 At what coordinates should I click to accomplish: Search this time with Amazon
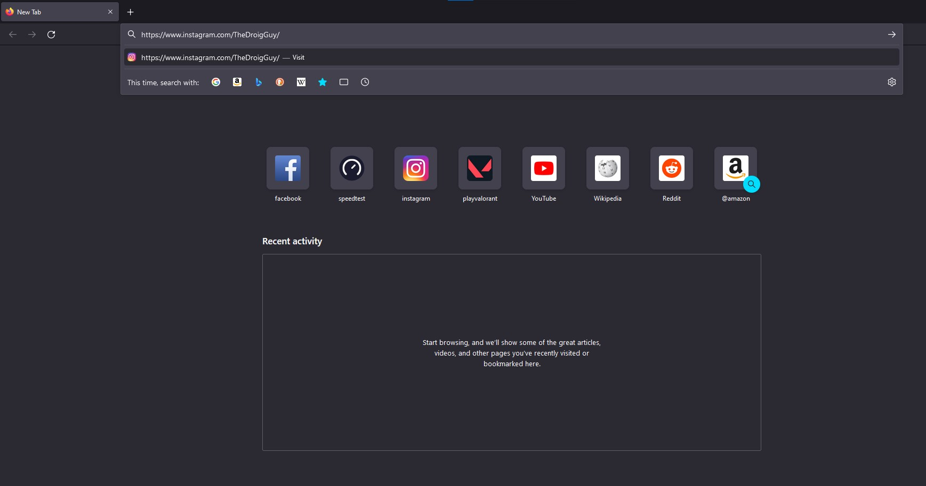[237, 82]
